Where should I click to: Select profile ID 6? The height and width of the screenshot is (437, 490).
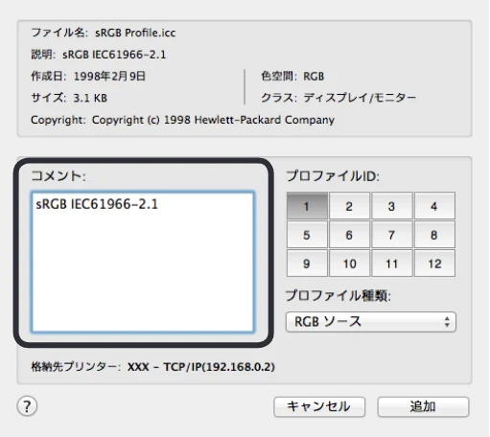point(349,235)
